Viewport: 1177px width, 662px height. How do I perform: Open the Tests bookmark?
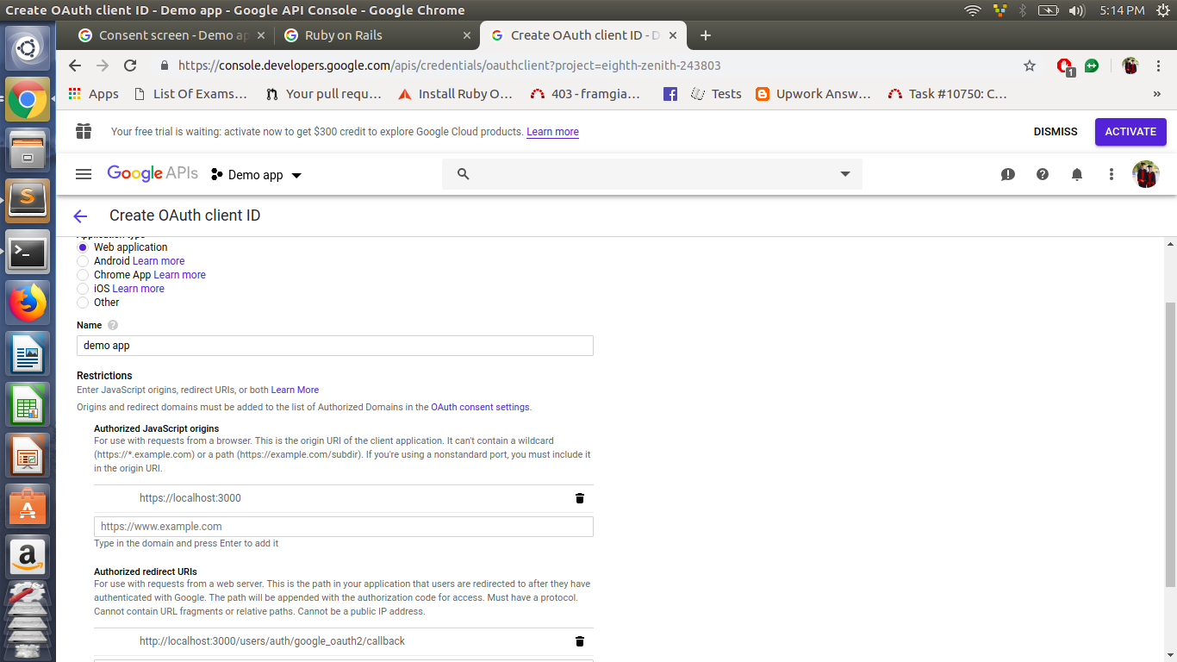pyautogui.click(x=716, y=94)
